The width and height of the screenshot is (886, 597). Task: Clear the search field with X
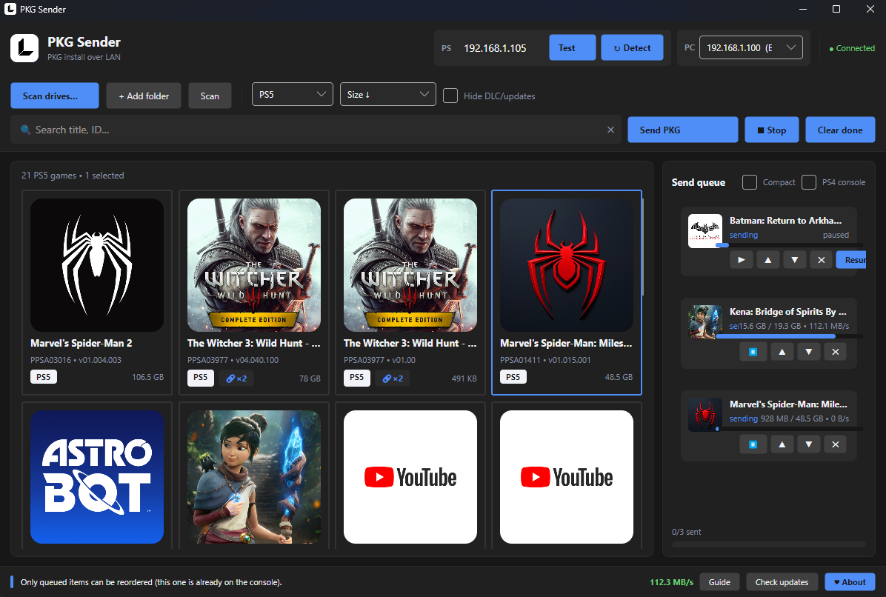tap(610, 130)
